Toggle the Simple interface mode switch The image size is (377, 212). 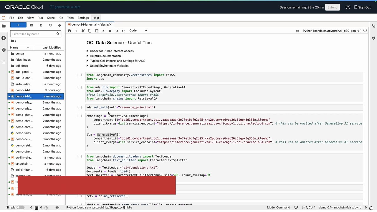20,208
